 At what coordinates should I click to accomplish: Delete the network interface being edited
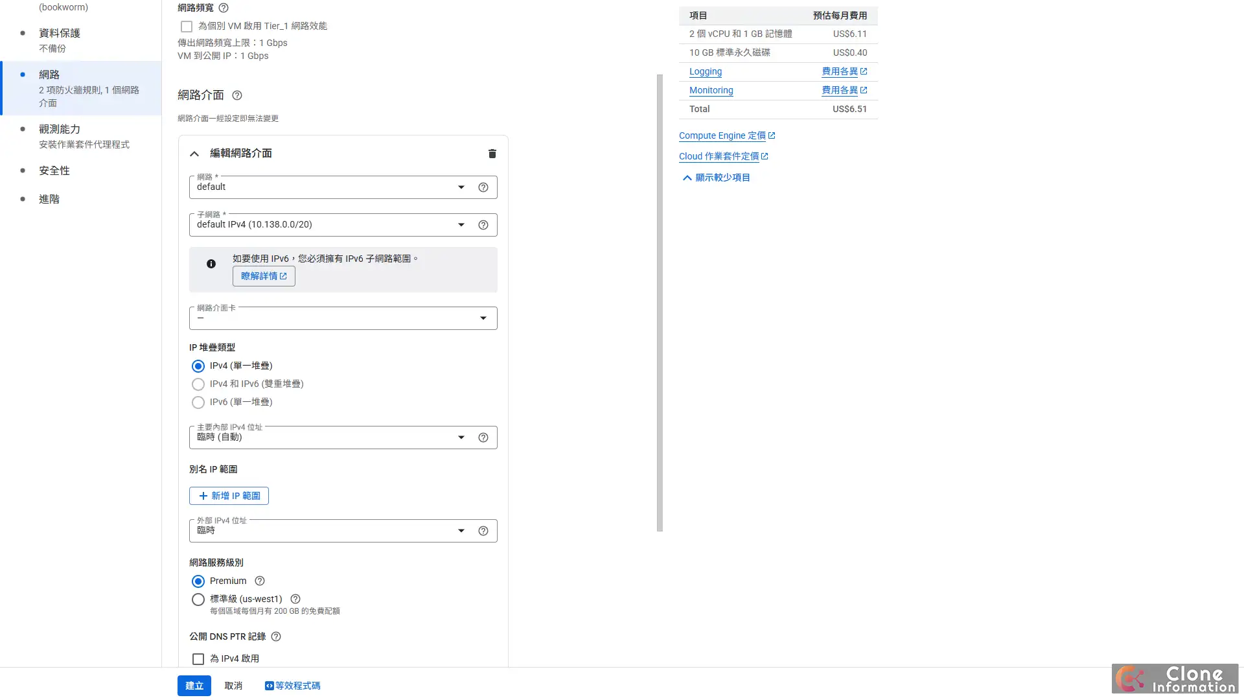pyautogui.click(x=492, y=154)
